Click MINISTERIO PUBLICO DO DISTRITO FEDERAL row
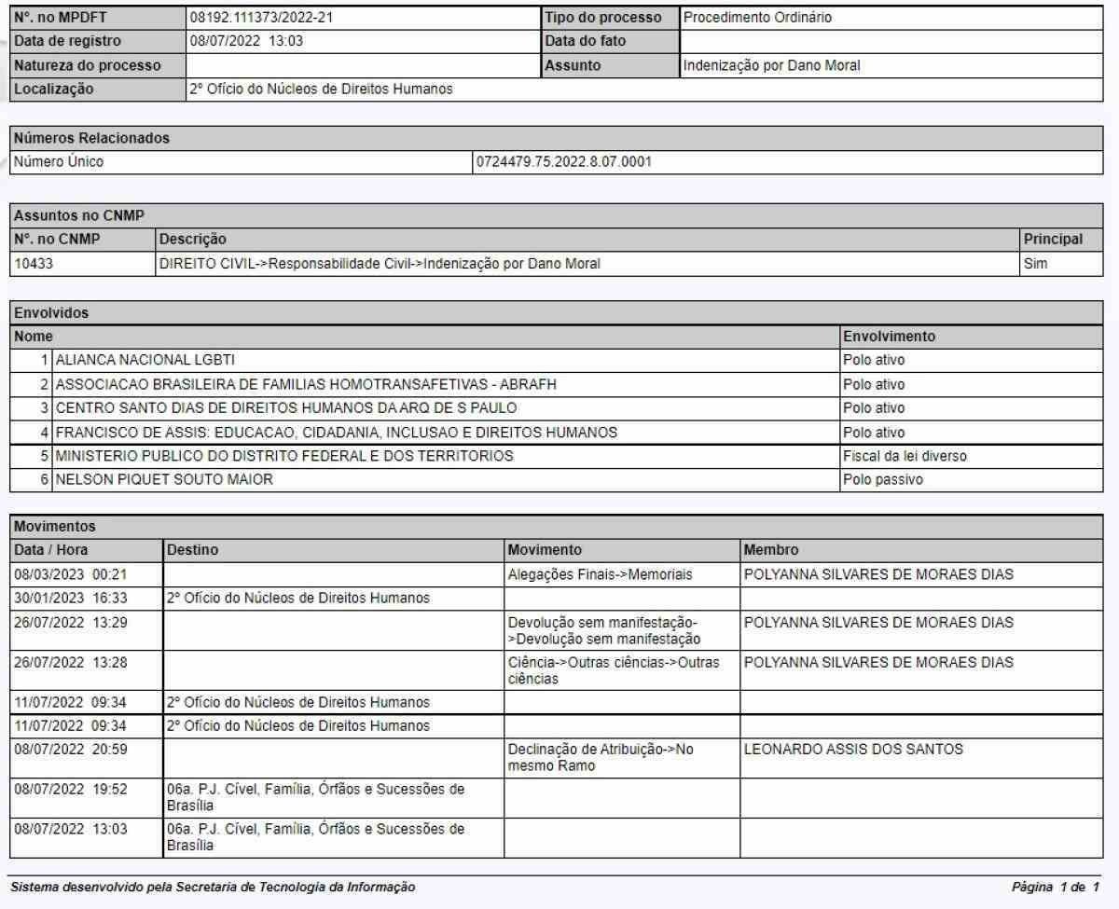 283,456
